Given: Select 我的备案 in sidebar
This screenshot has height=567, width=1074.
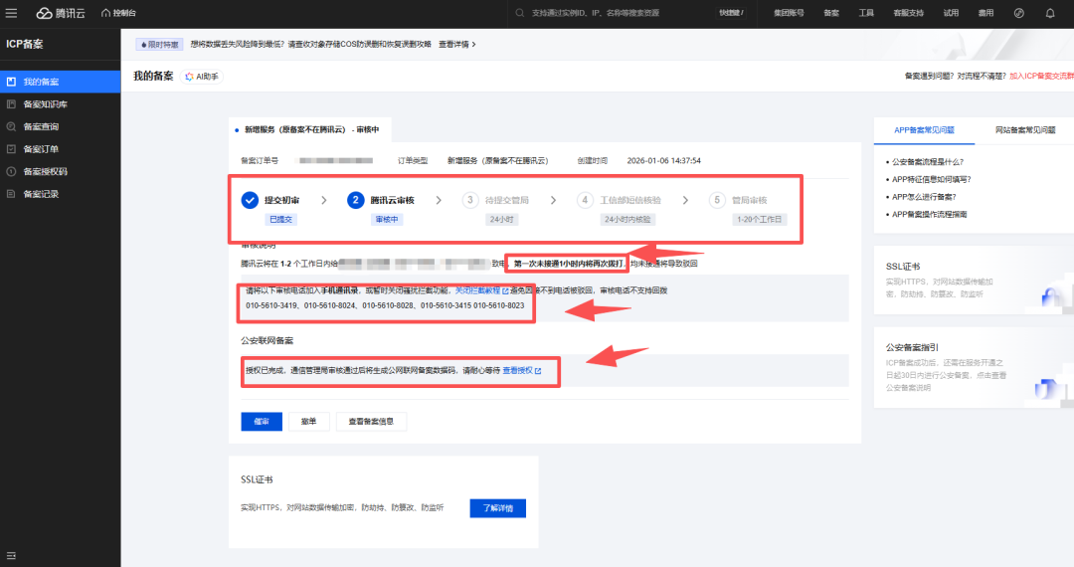Looking at the screenshot, I should pos(61,82).
